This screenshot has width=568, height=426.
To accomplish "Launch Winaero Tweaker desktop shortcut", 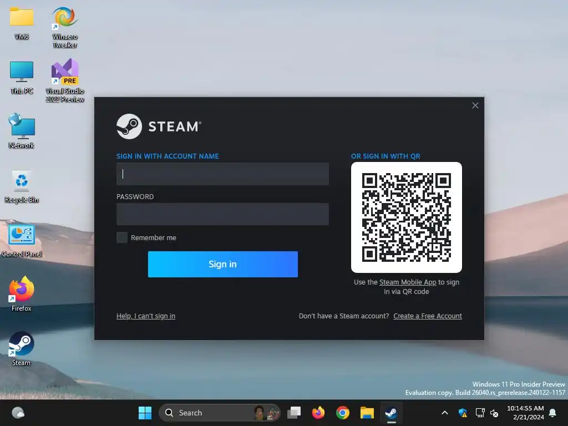I will tap(64, 27).
